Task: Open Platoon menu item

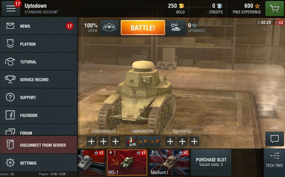Action: (39, 44)
